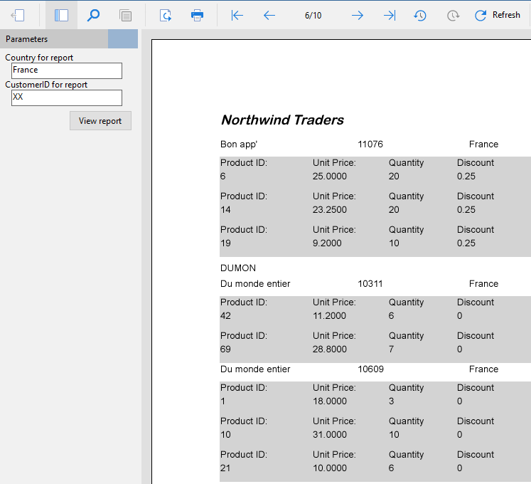The width and height of the screenshot is (531, 484).
Task: Click order number 11076
Action: (370, 144)
